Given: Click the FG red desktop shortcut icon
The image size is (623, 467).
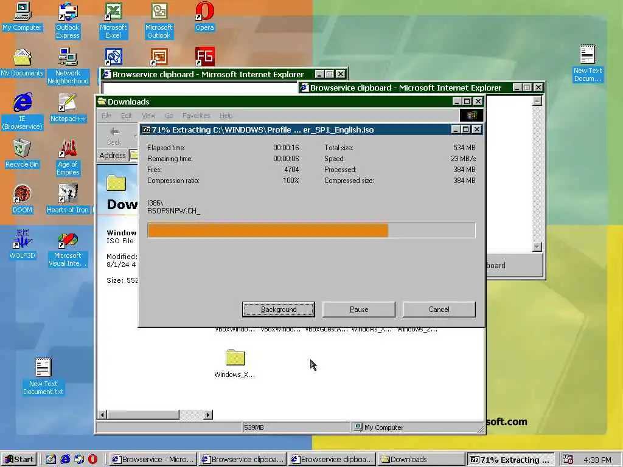Looking at the screenshot, I should tap(205, 57).
